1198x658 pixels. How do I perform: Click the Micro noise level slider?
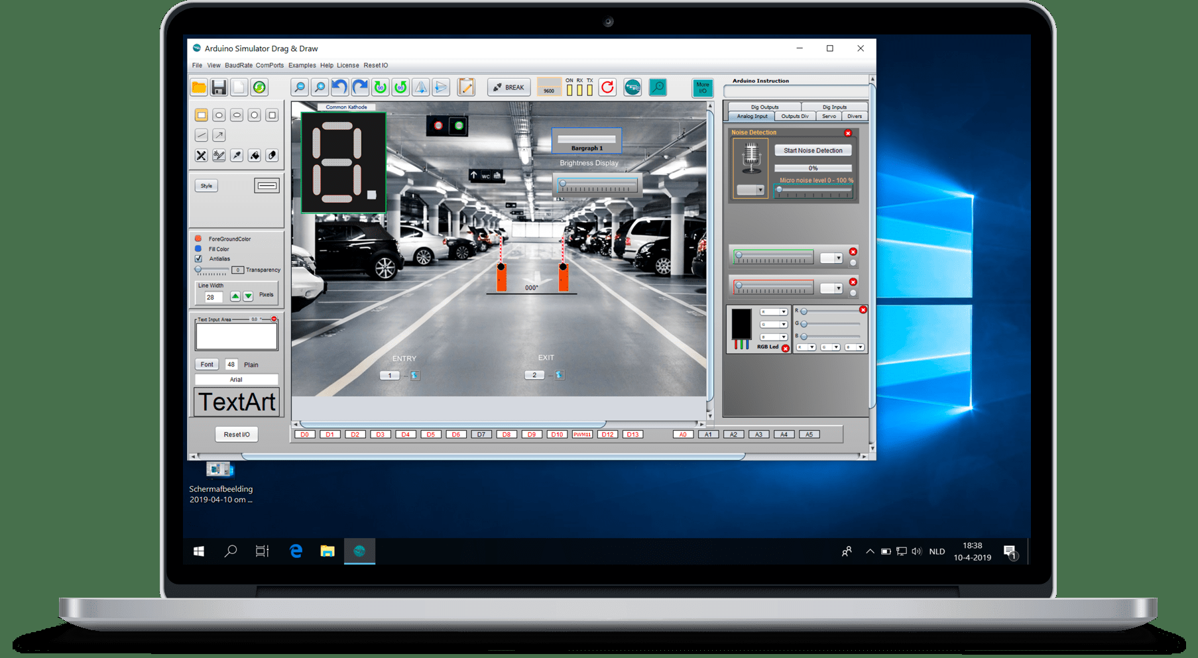pyautogui.click(x=813, y=190)
